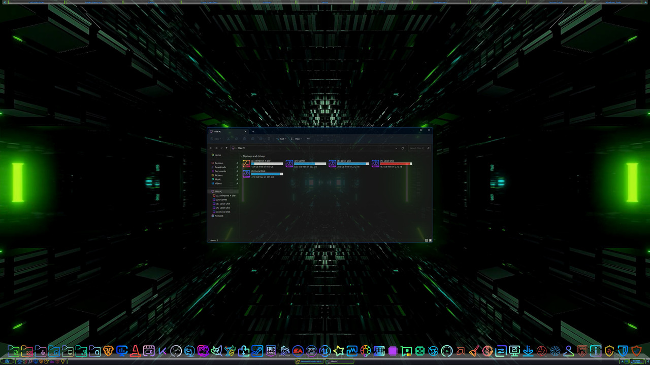
Task: Open the cocktail glass dock icon
Action: click(230, 350)
